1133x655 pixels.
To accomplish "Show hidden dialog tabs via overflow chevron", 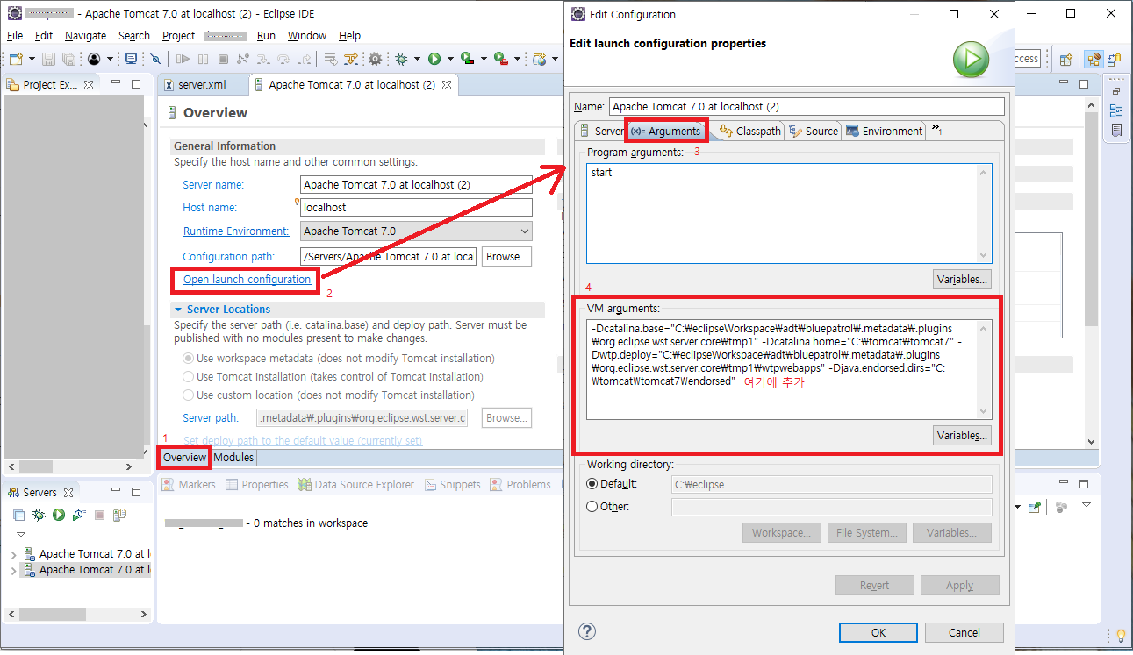I will 936,129.
